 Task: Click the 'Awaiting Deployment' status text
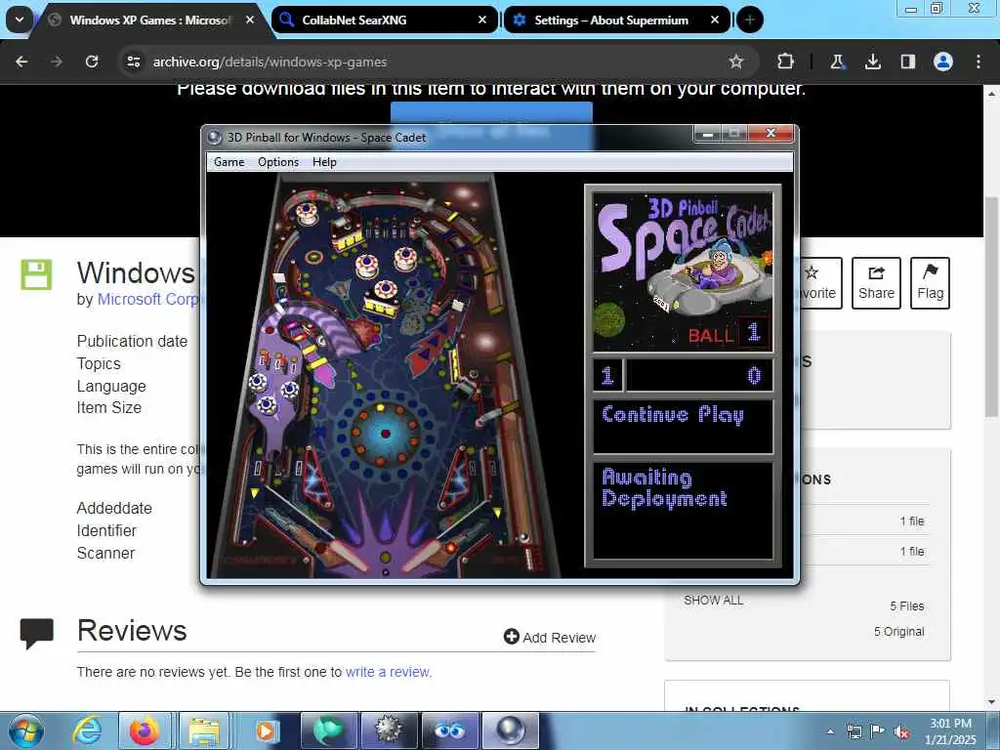tap(664, 488)
